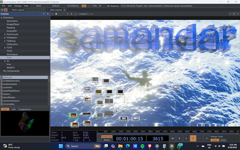Viewport: 240px width, 150px height.
Task: Click the battery component icon
Action: coord(1,94)
